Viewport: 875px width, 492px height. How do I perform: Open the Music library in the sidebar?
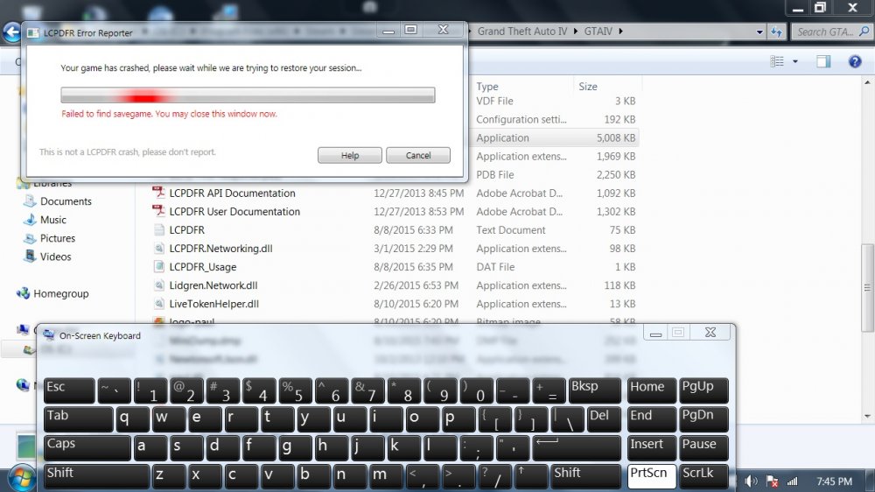pos(53,220)
